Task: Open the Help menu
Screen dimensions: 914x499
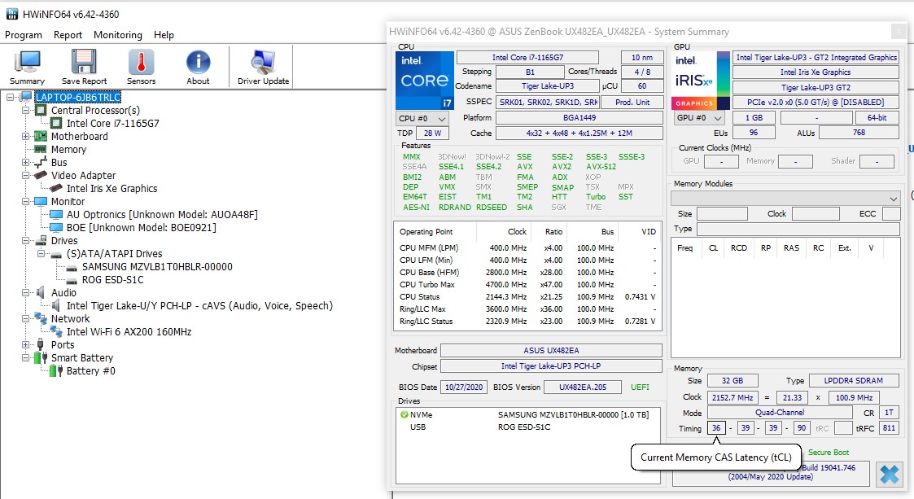Action: (164, 35)
